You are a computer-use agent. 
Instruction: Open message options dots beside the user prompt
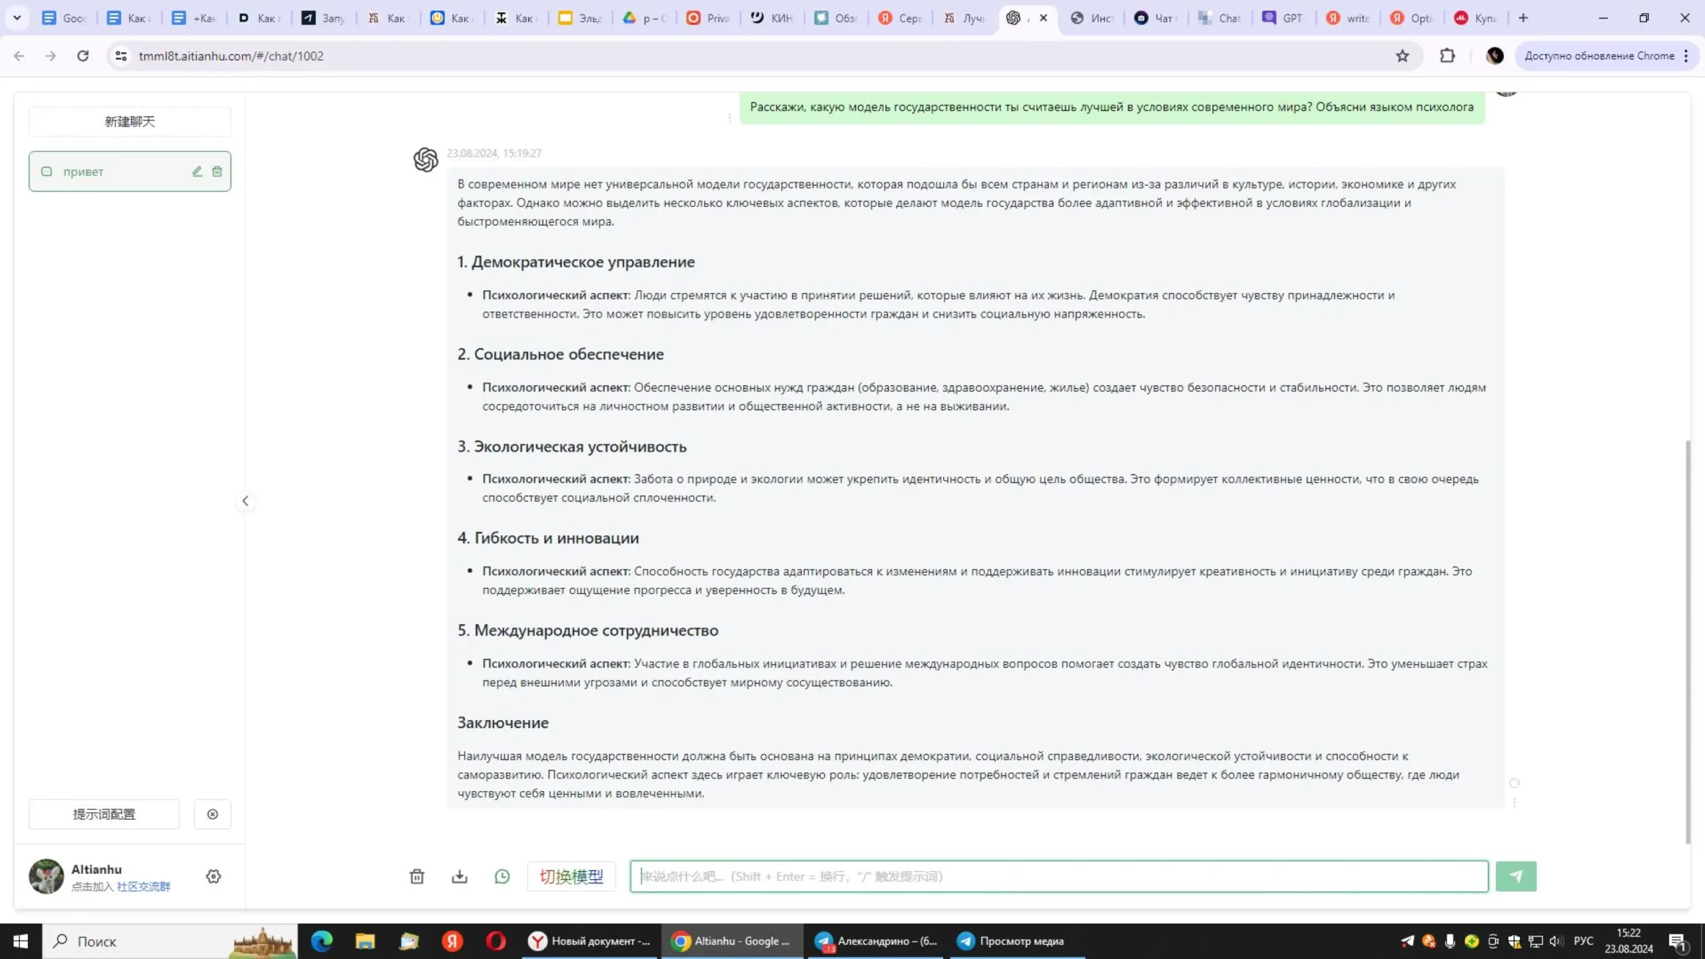pyautogui.click(x=730, y=118)
